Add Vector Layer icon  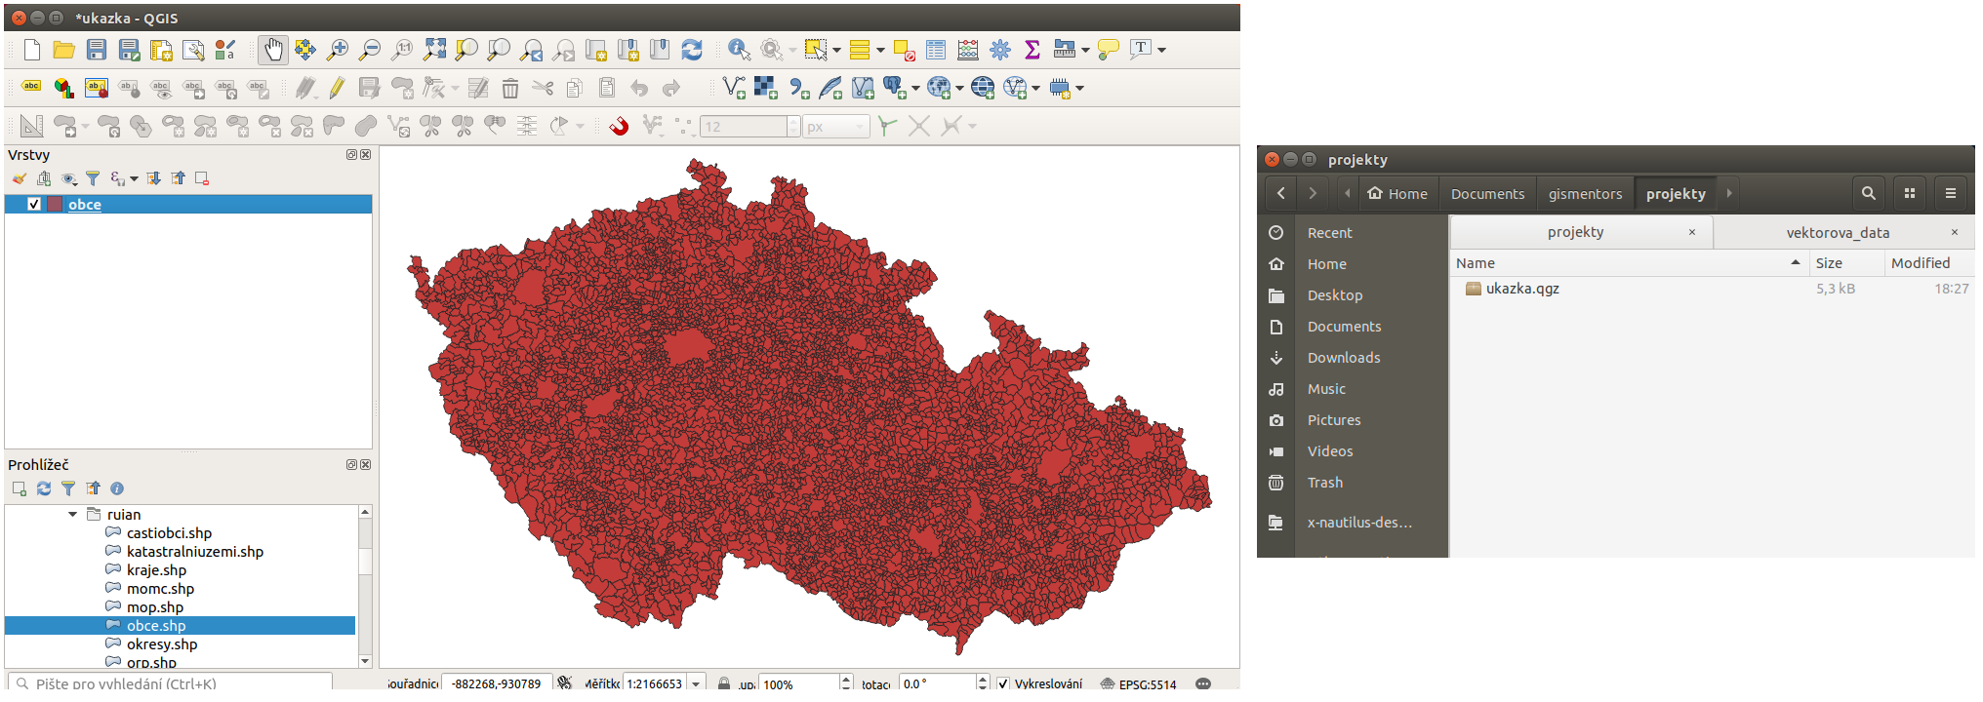[734, 88]
